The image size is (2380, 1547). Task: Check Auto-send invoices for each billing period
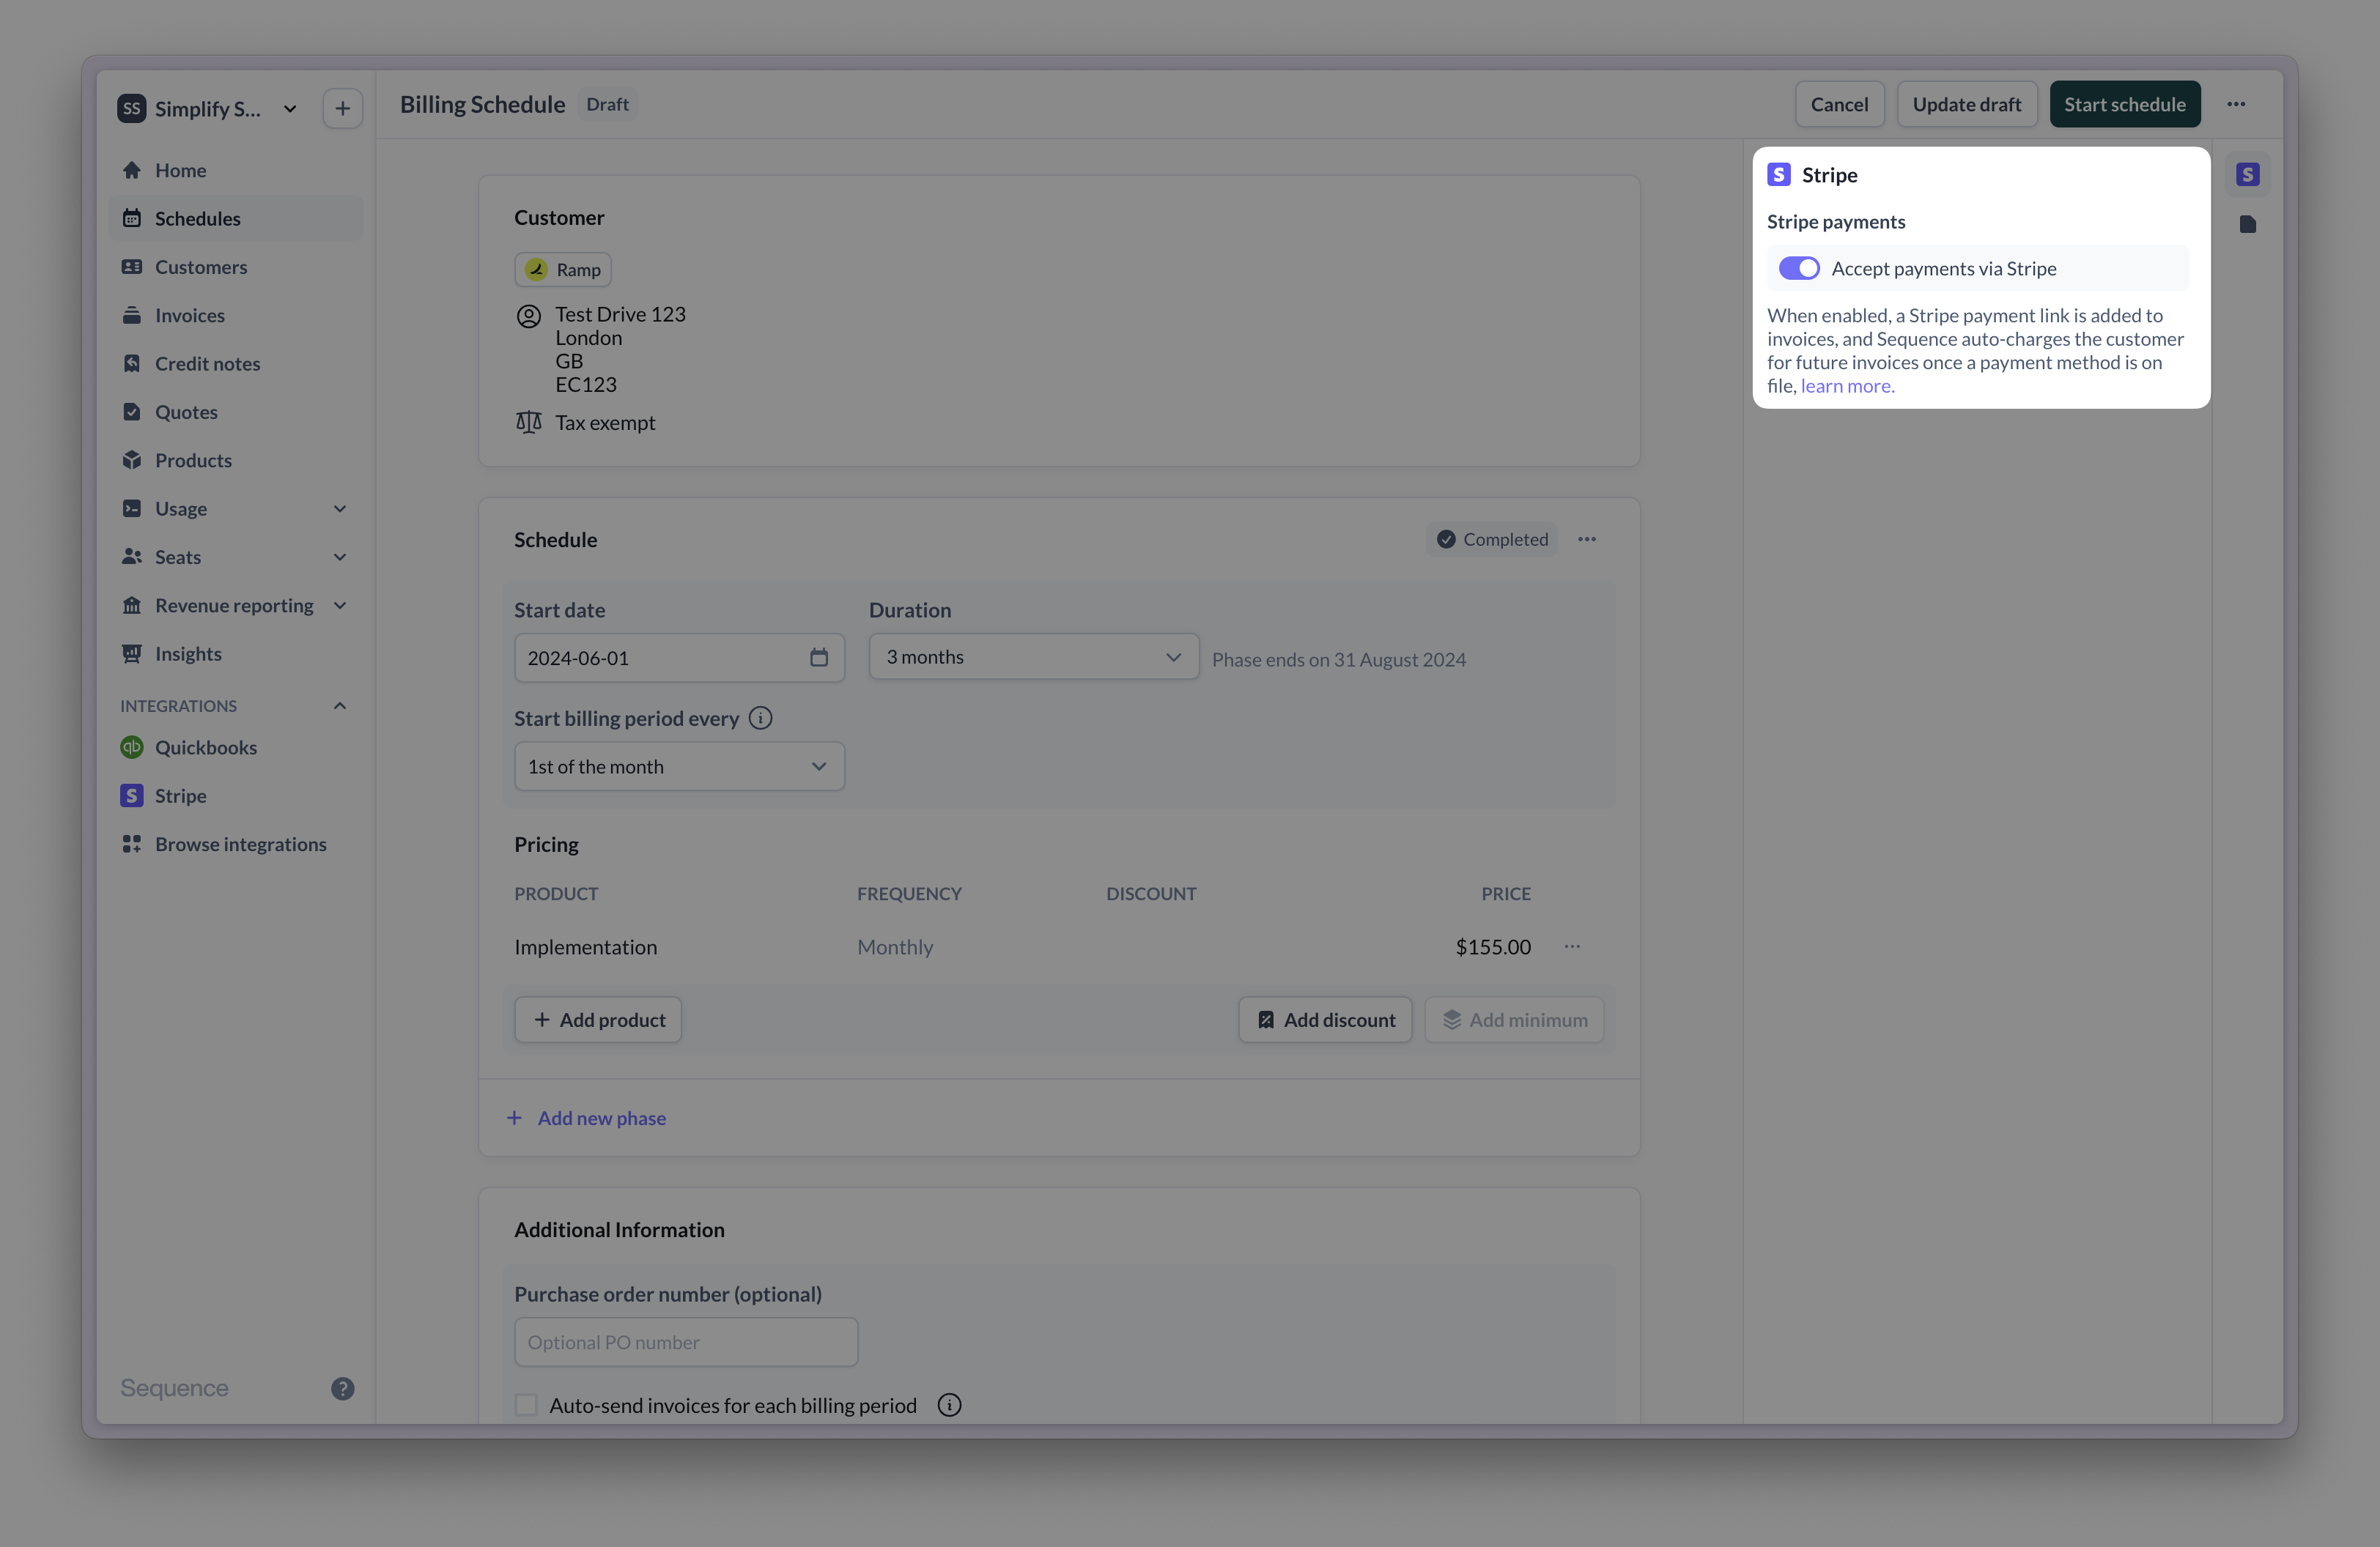526,1405
